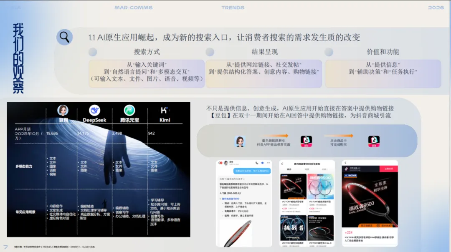Click the bullet circle beside 搜索方式
451x252 pixels.
click(93, 52)
